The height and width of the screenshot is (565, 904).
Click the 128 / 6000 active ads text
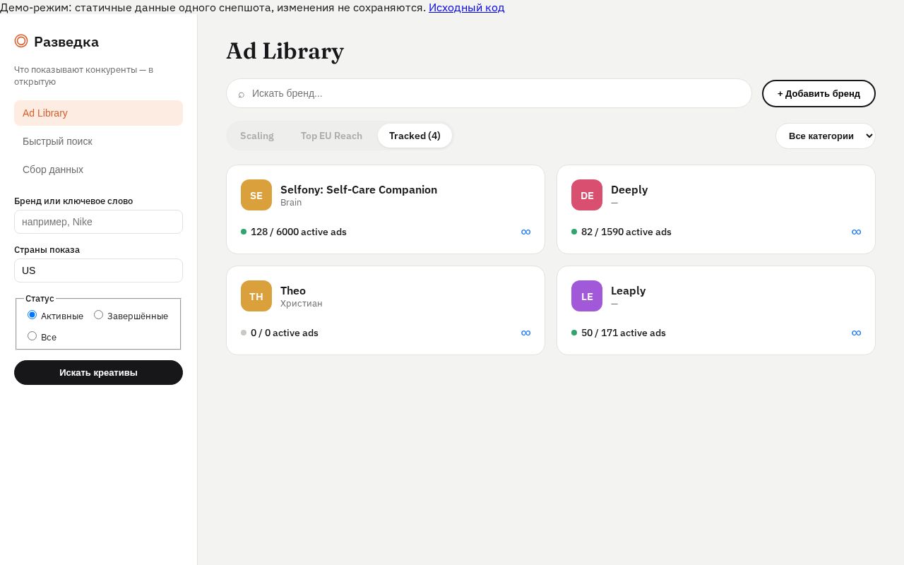tap(299, 232)
